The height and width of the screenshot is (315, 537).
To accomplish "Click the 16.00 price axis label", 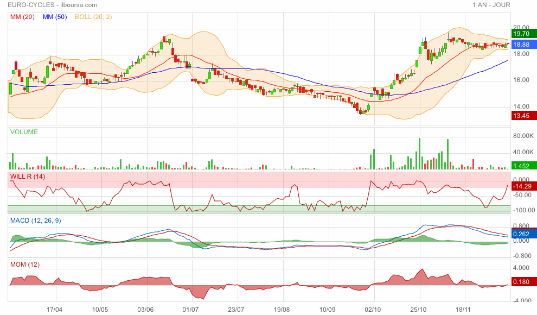I will tap(521, 80).
